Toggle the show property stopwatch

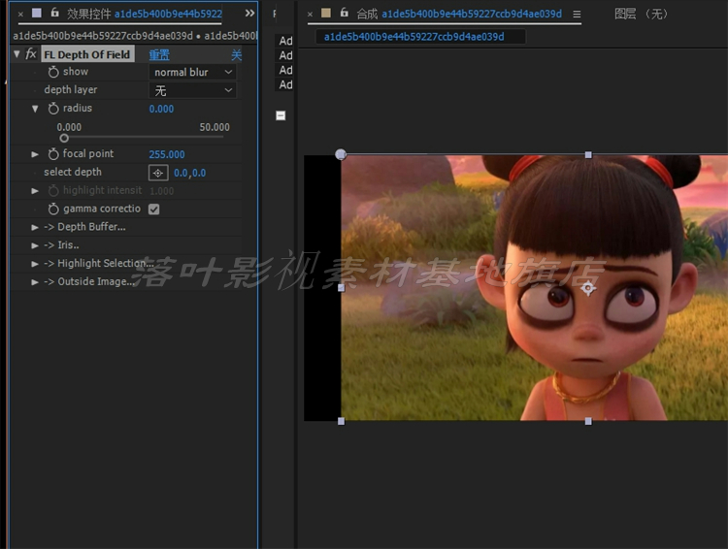click(x=53, y=72)
